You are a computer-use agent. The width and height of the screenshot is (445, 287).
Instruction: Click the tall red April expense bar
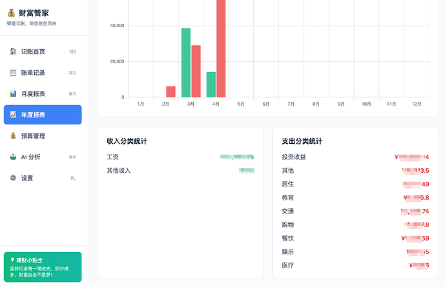(x=221, y=48)
